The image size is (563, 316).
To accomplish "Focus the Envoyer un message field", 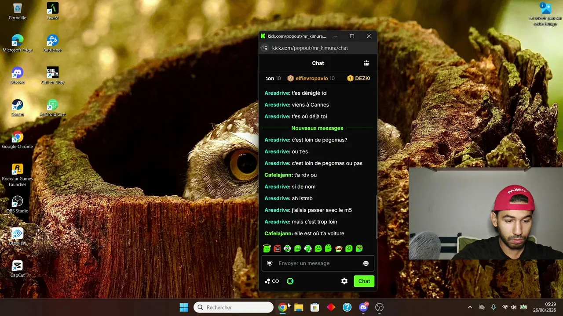I will (318, 263).
